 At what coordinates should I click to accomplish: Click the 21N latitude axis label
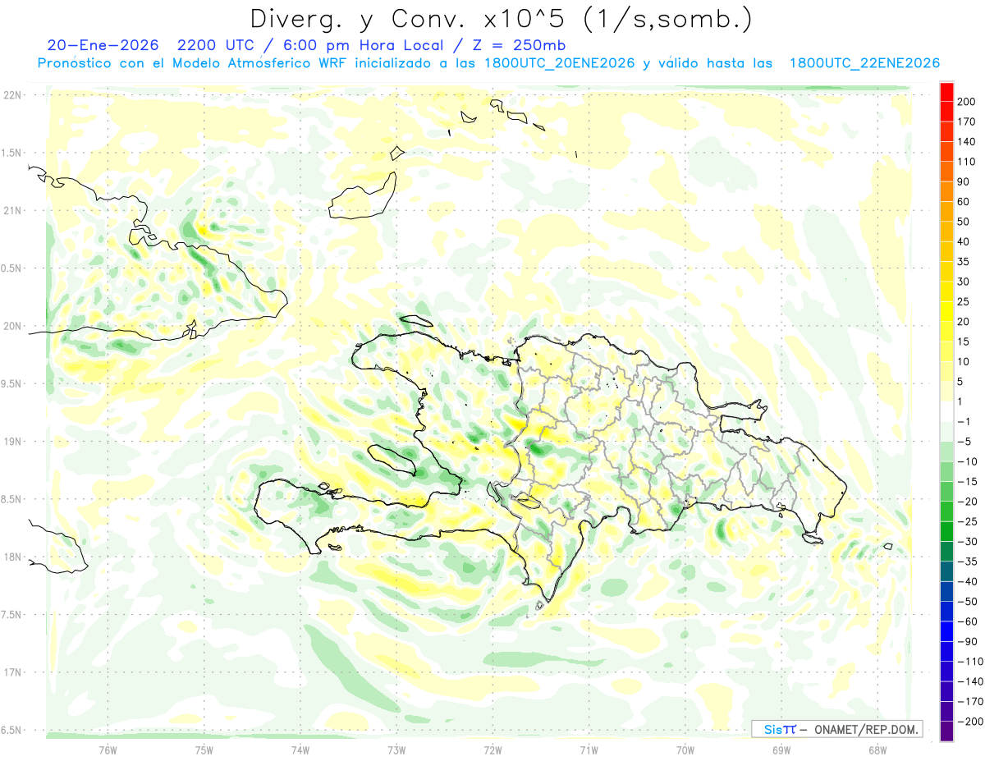tap(11, 210)
